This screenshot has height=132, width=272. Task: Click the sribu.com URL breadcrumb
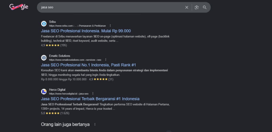(x=77, y=26)
